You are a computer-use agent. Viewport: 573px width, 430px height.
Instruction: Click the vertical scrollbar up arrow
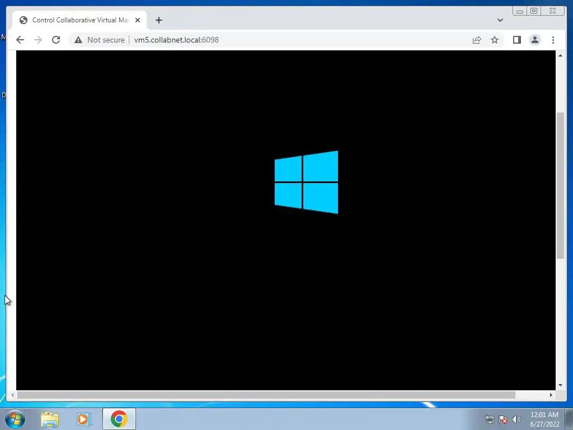click(560, 55)
